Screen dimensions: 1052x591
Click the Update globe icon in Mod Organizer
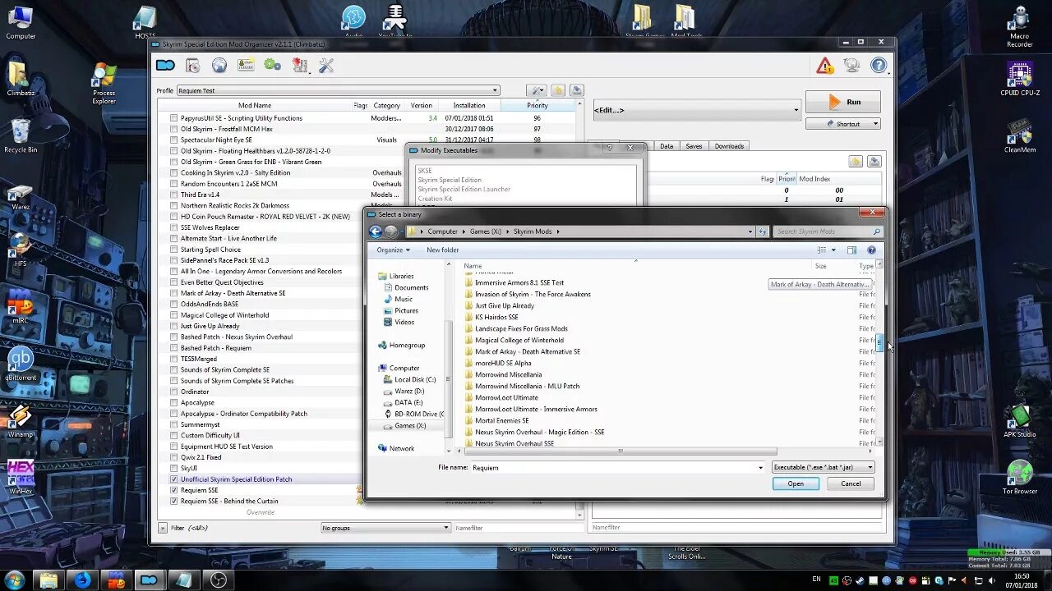(x=851, y=66)
